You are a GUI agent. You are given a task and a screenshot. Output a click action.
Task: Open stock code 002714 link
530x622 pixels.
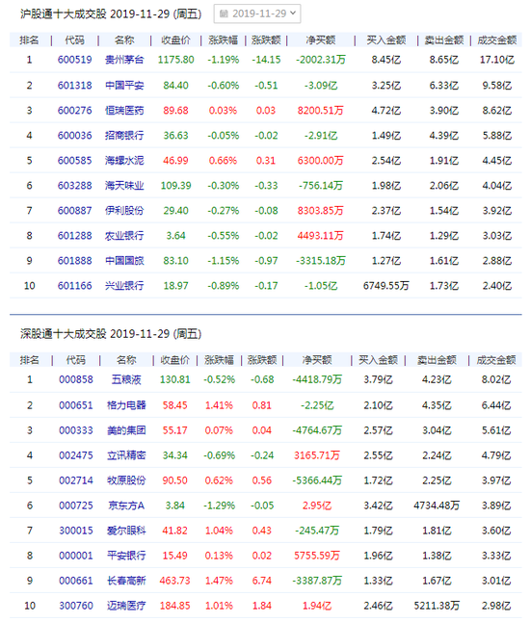pos(76,480)
